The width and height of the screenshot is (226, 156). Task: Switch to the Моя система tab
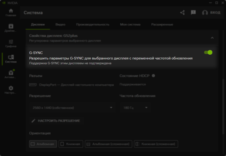click(130, 24)
